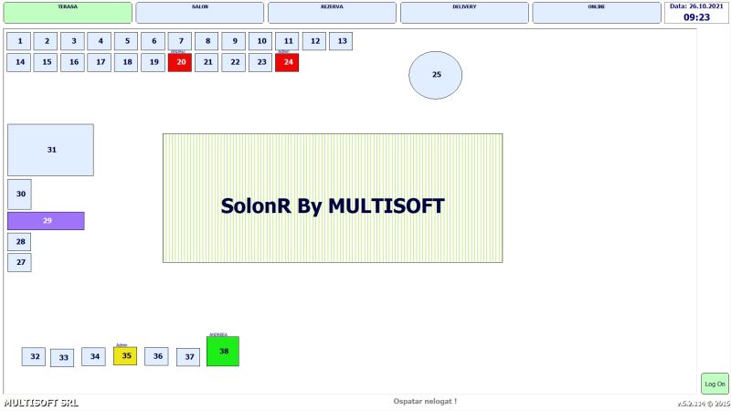The width and height of the screenshot is (731, 411).
Task: Click the MULTISOFT SRL label
Action: click(41, 403)
